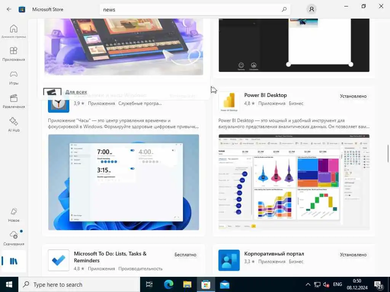Click the taskbar clock showing 0:50
Image resolution: width=390 pixels, height=292 pixels.
click(357, 284)
